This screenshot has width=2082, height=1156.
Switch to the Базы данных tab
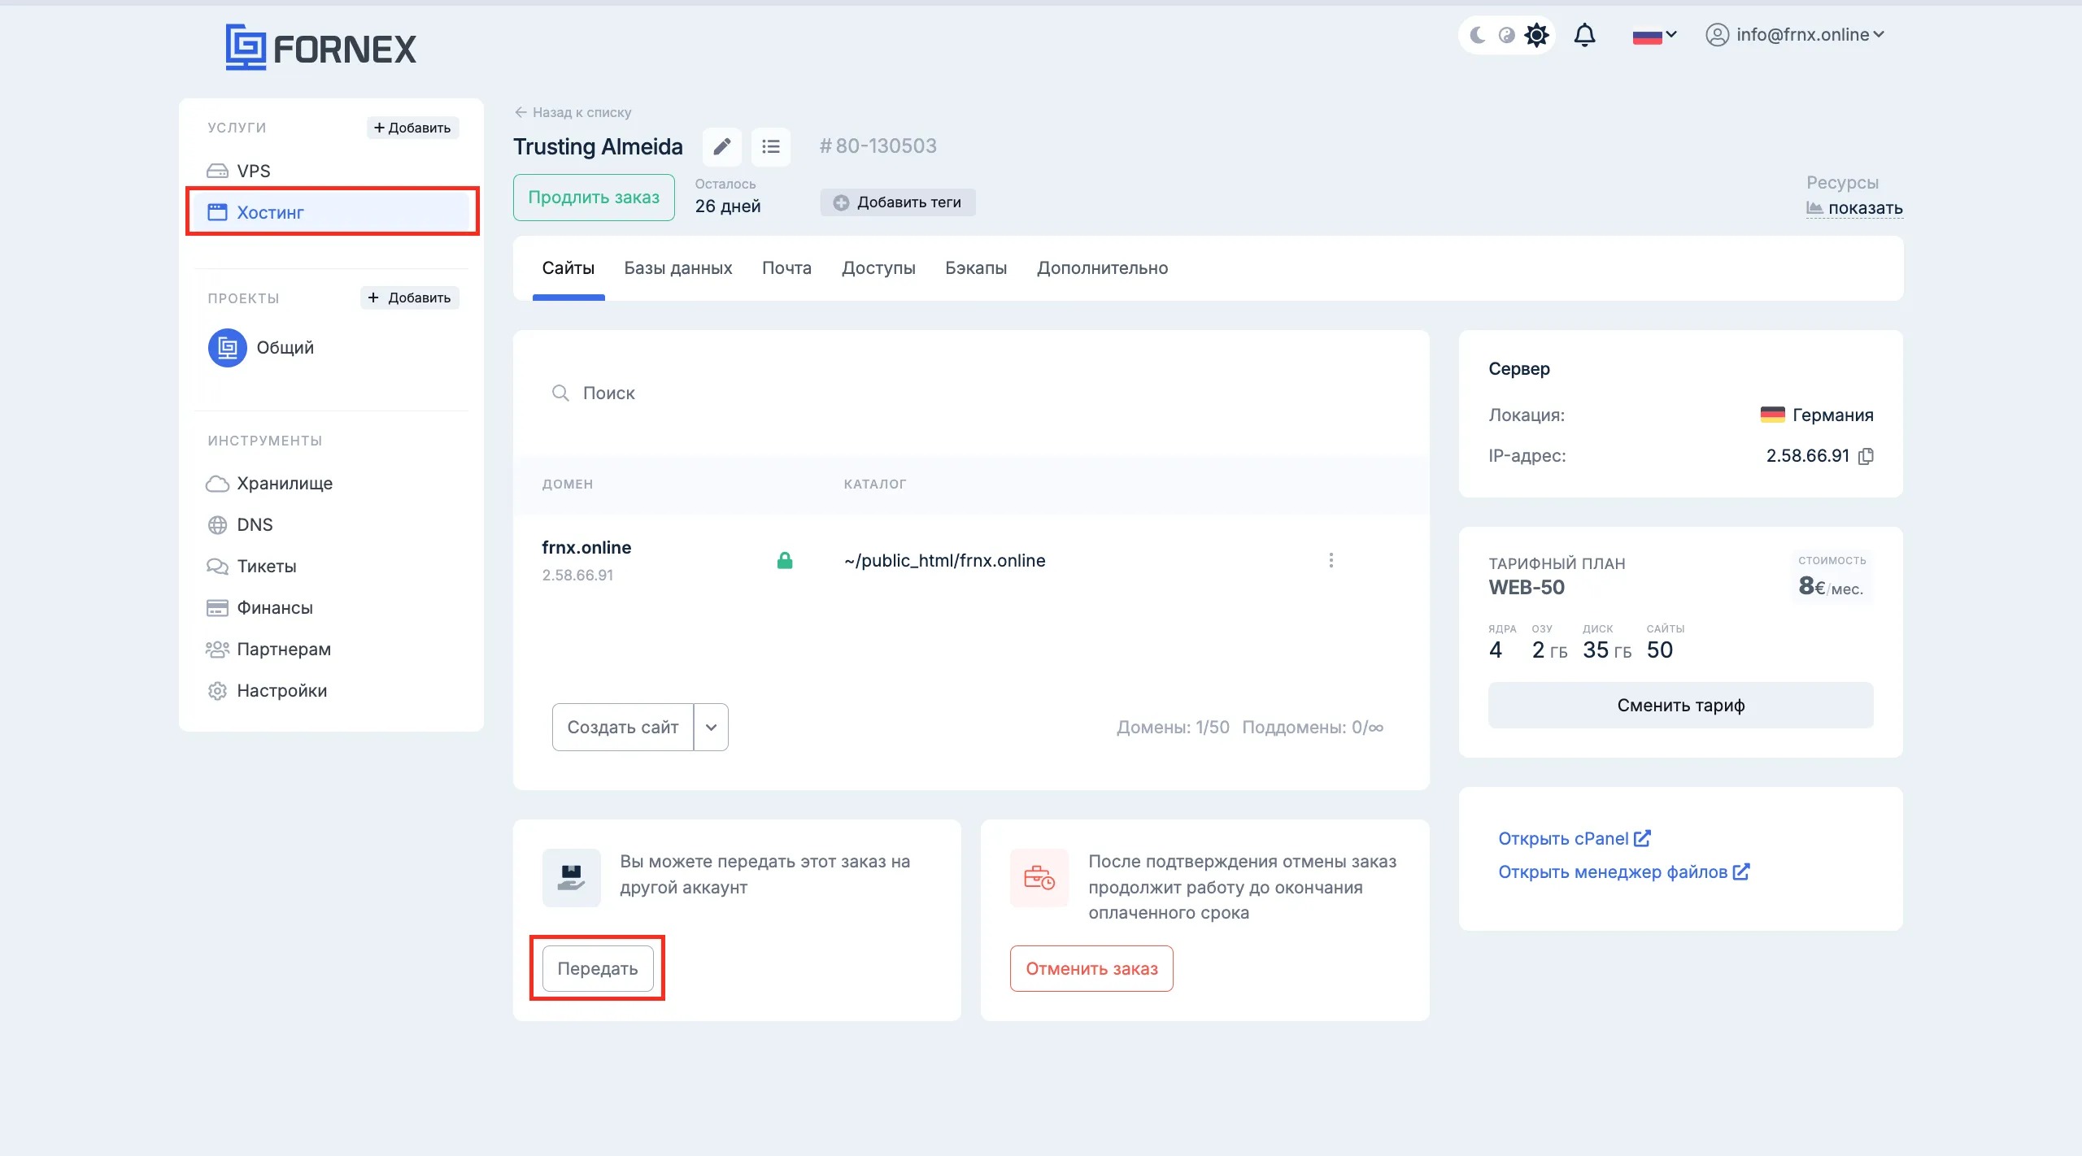pos(677,268)
